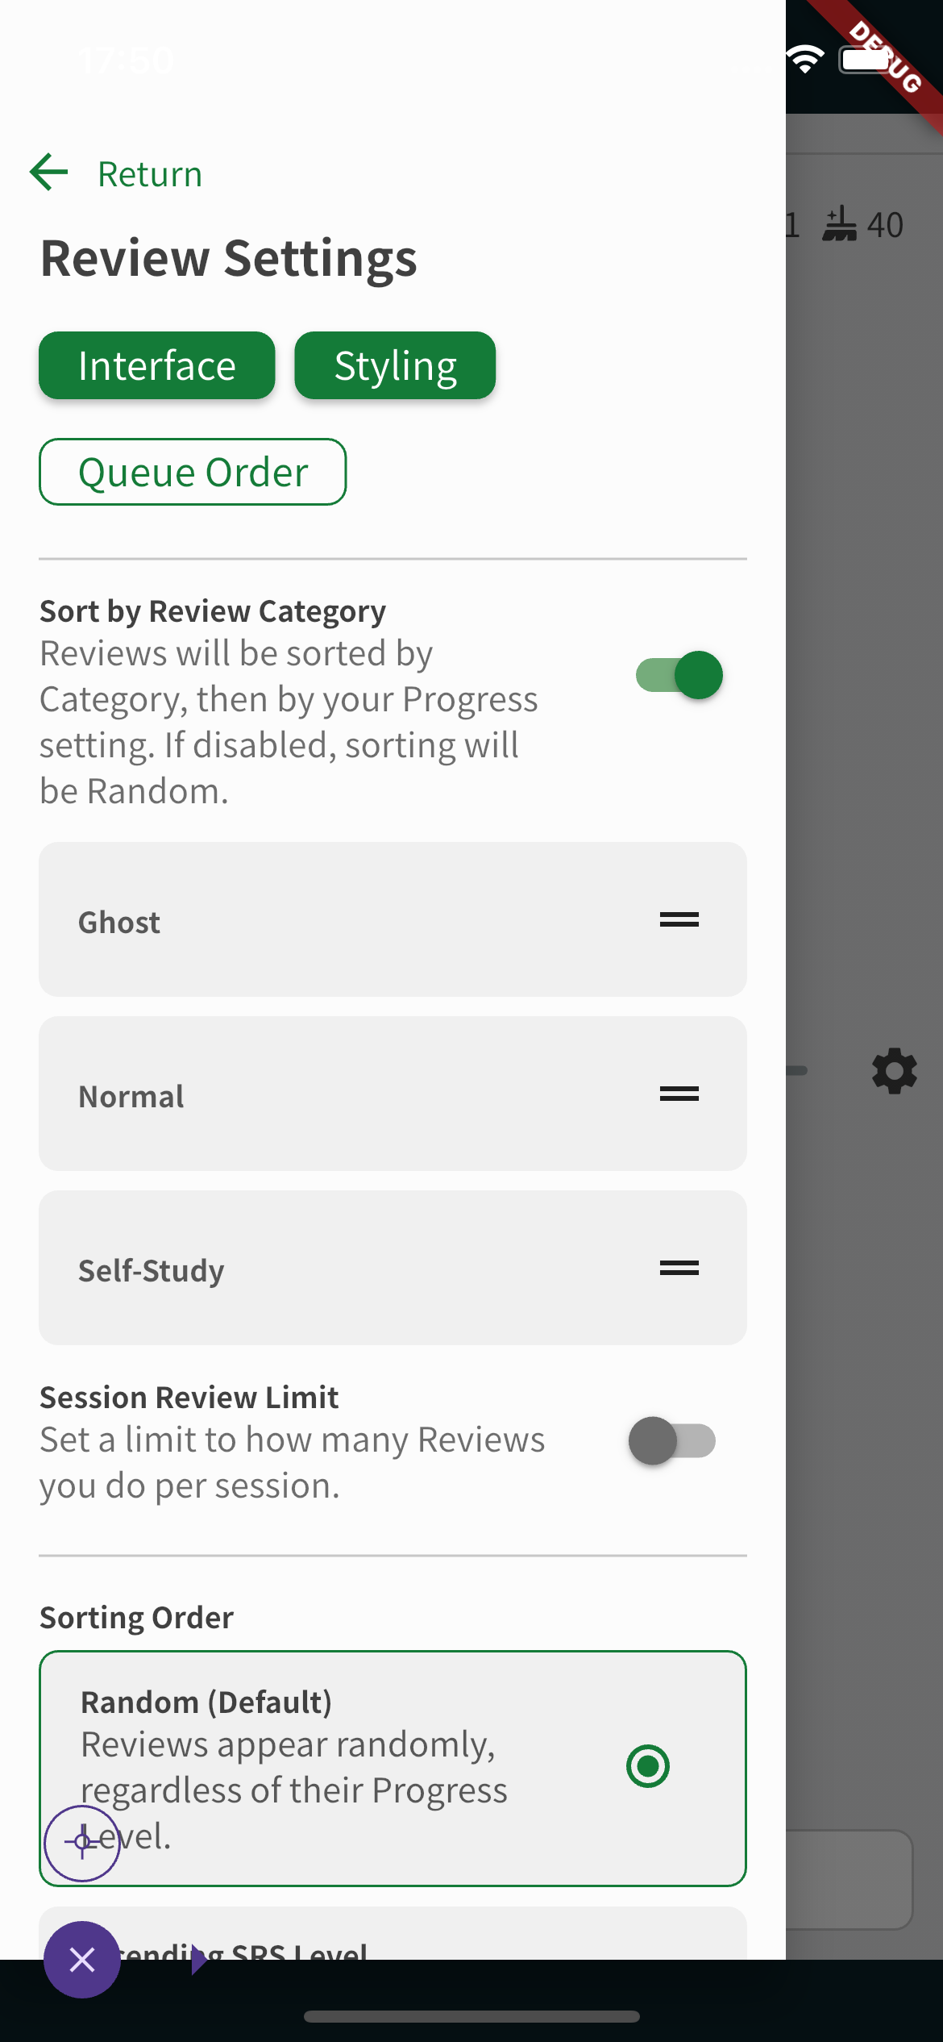Tap the back arrow icon
This screenshot has width=943, height=2042.
49,173
